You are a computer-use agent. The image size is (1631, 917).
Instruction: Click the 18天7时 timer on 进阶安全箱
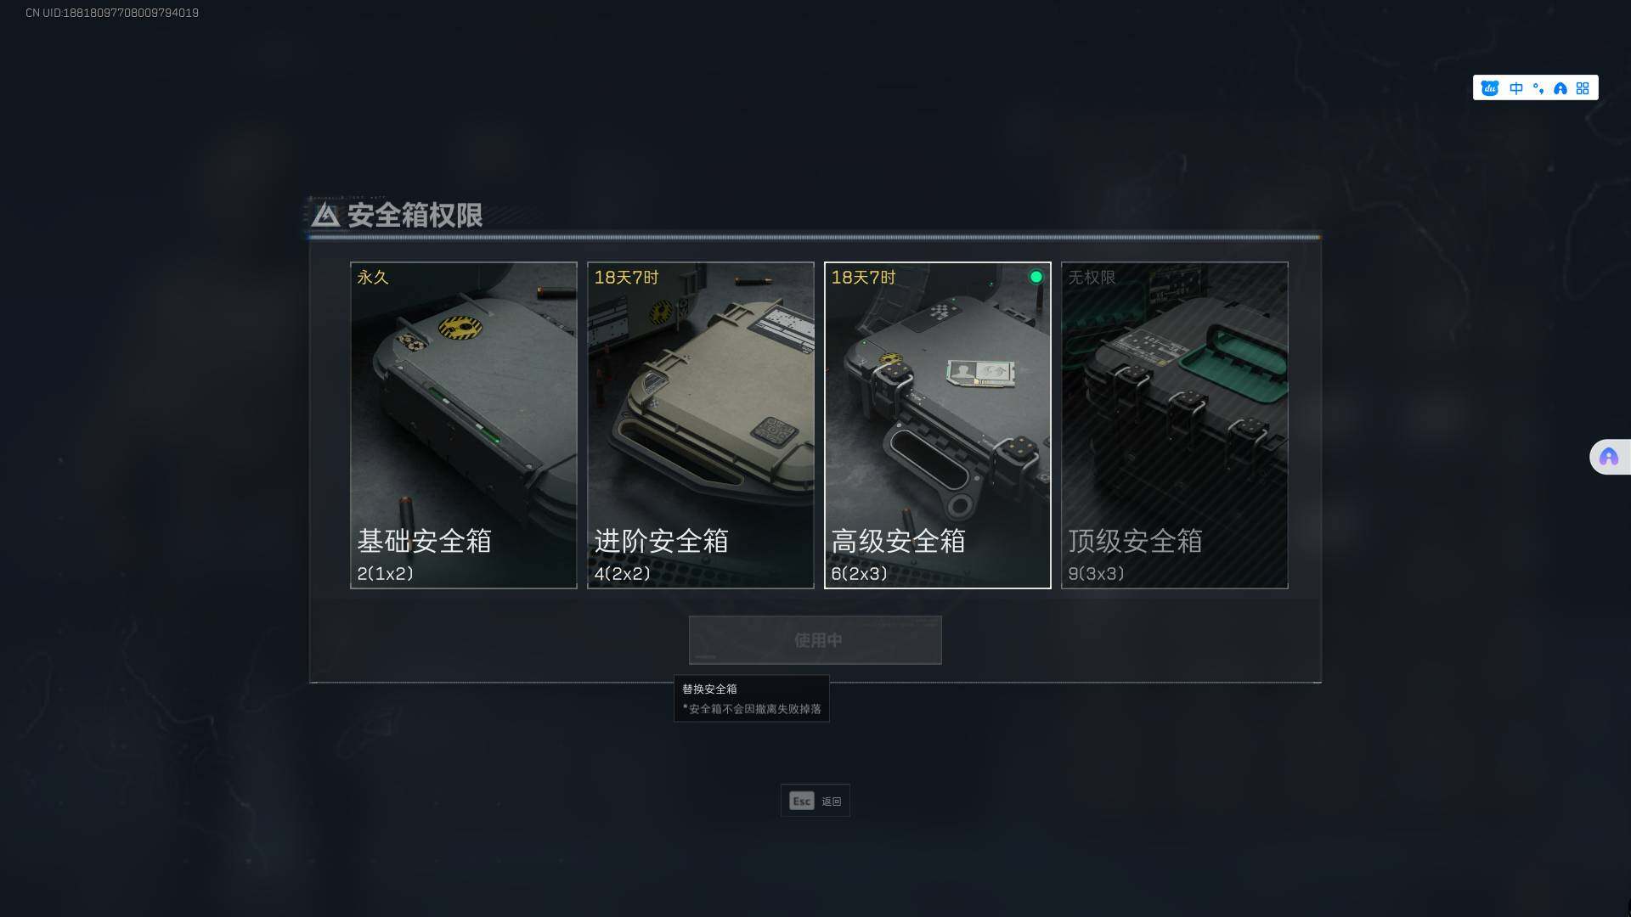626,278
